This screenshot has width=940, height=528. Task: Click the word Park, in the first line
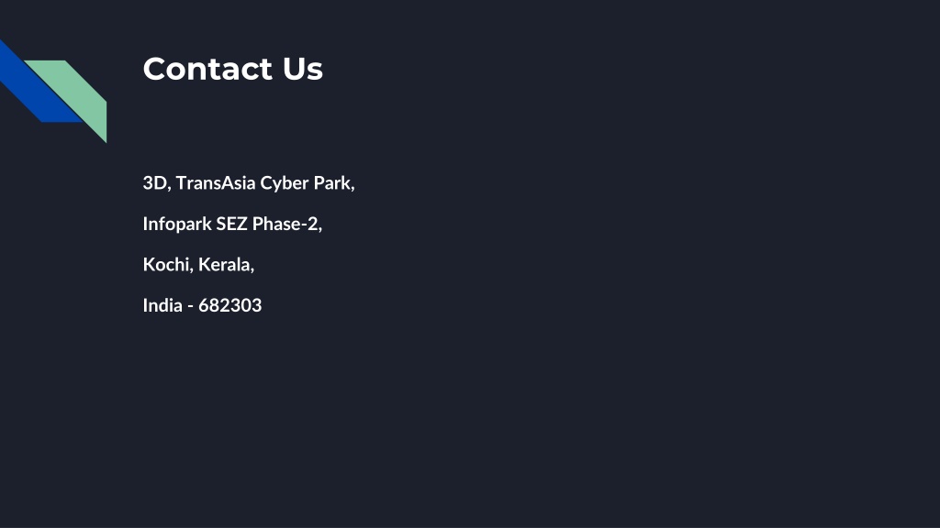[x=334, y=183]
